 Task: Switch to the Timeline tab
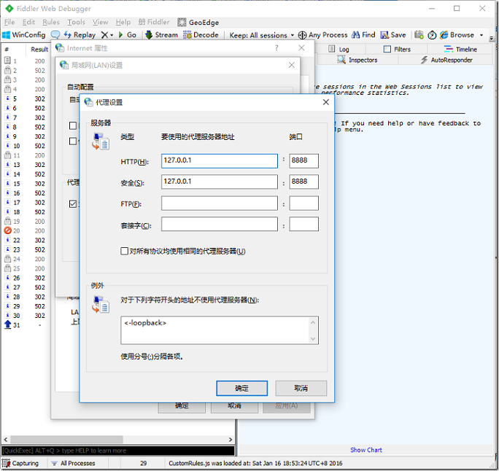(460, 50)
